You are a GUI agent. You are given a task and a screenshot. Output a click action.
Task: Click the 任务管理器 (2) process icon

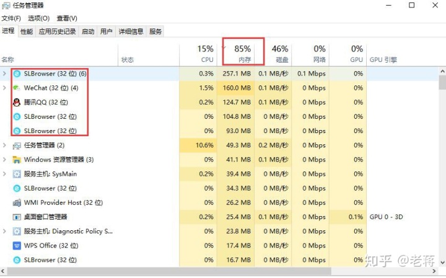click(17, 146)
